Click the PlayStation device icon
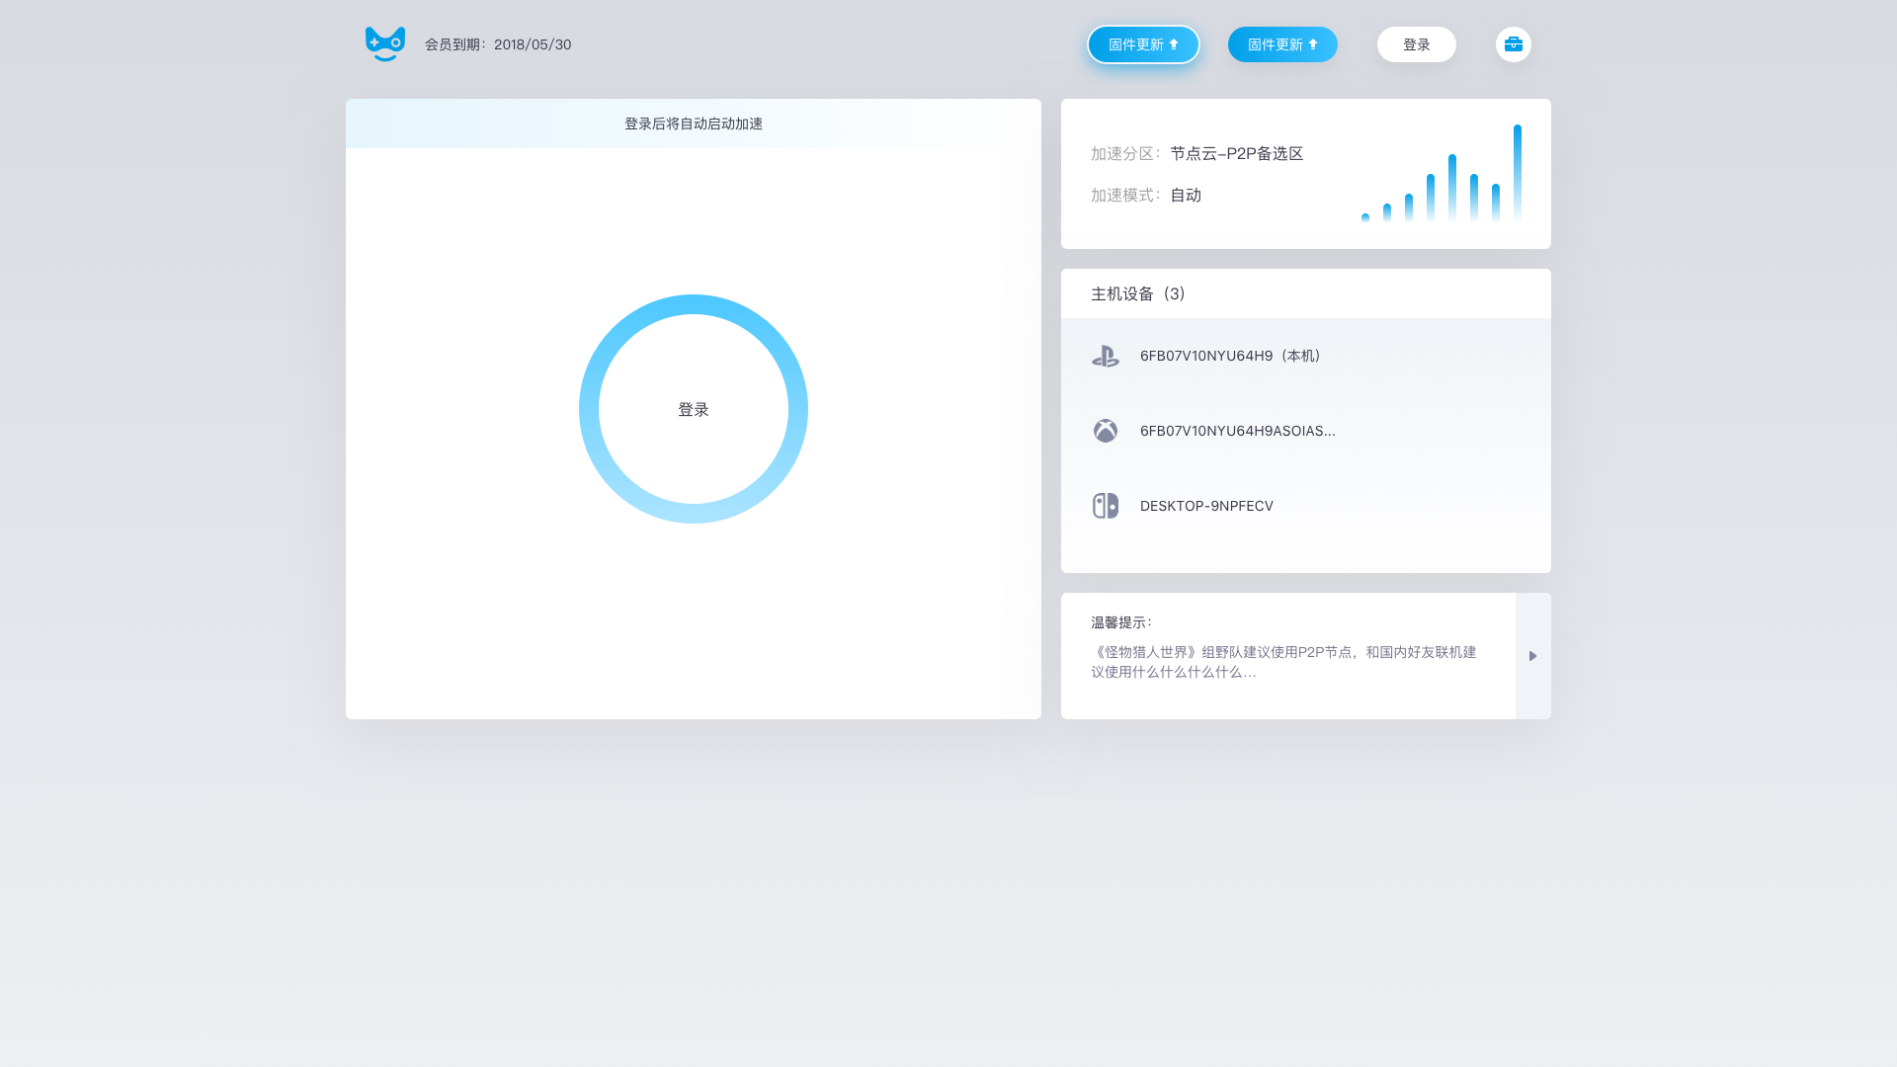Image resolution: width=1897 pixels, height=1067 pixels. tap(1106, 356)
